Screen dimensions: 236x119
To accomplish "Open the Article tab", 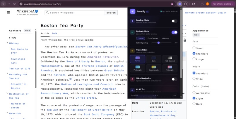I will click(45, 33).
